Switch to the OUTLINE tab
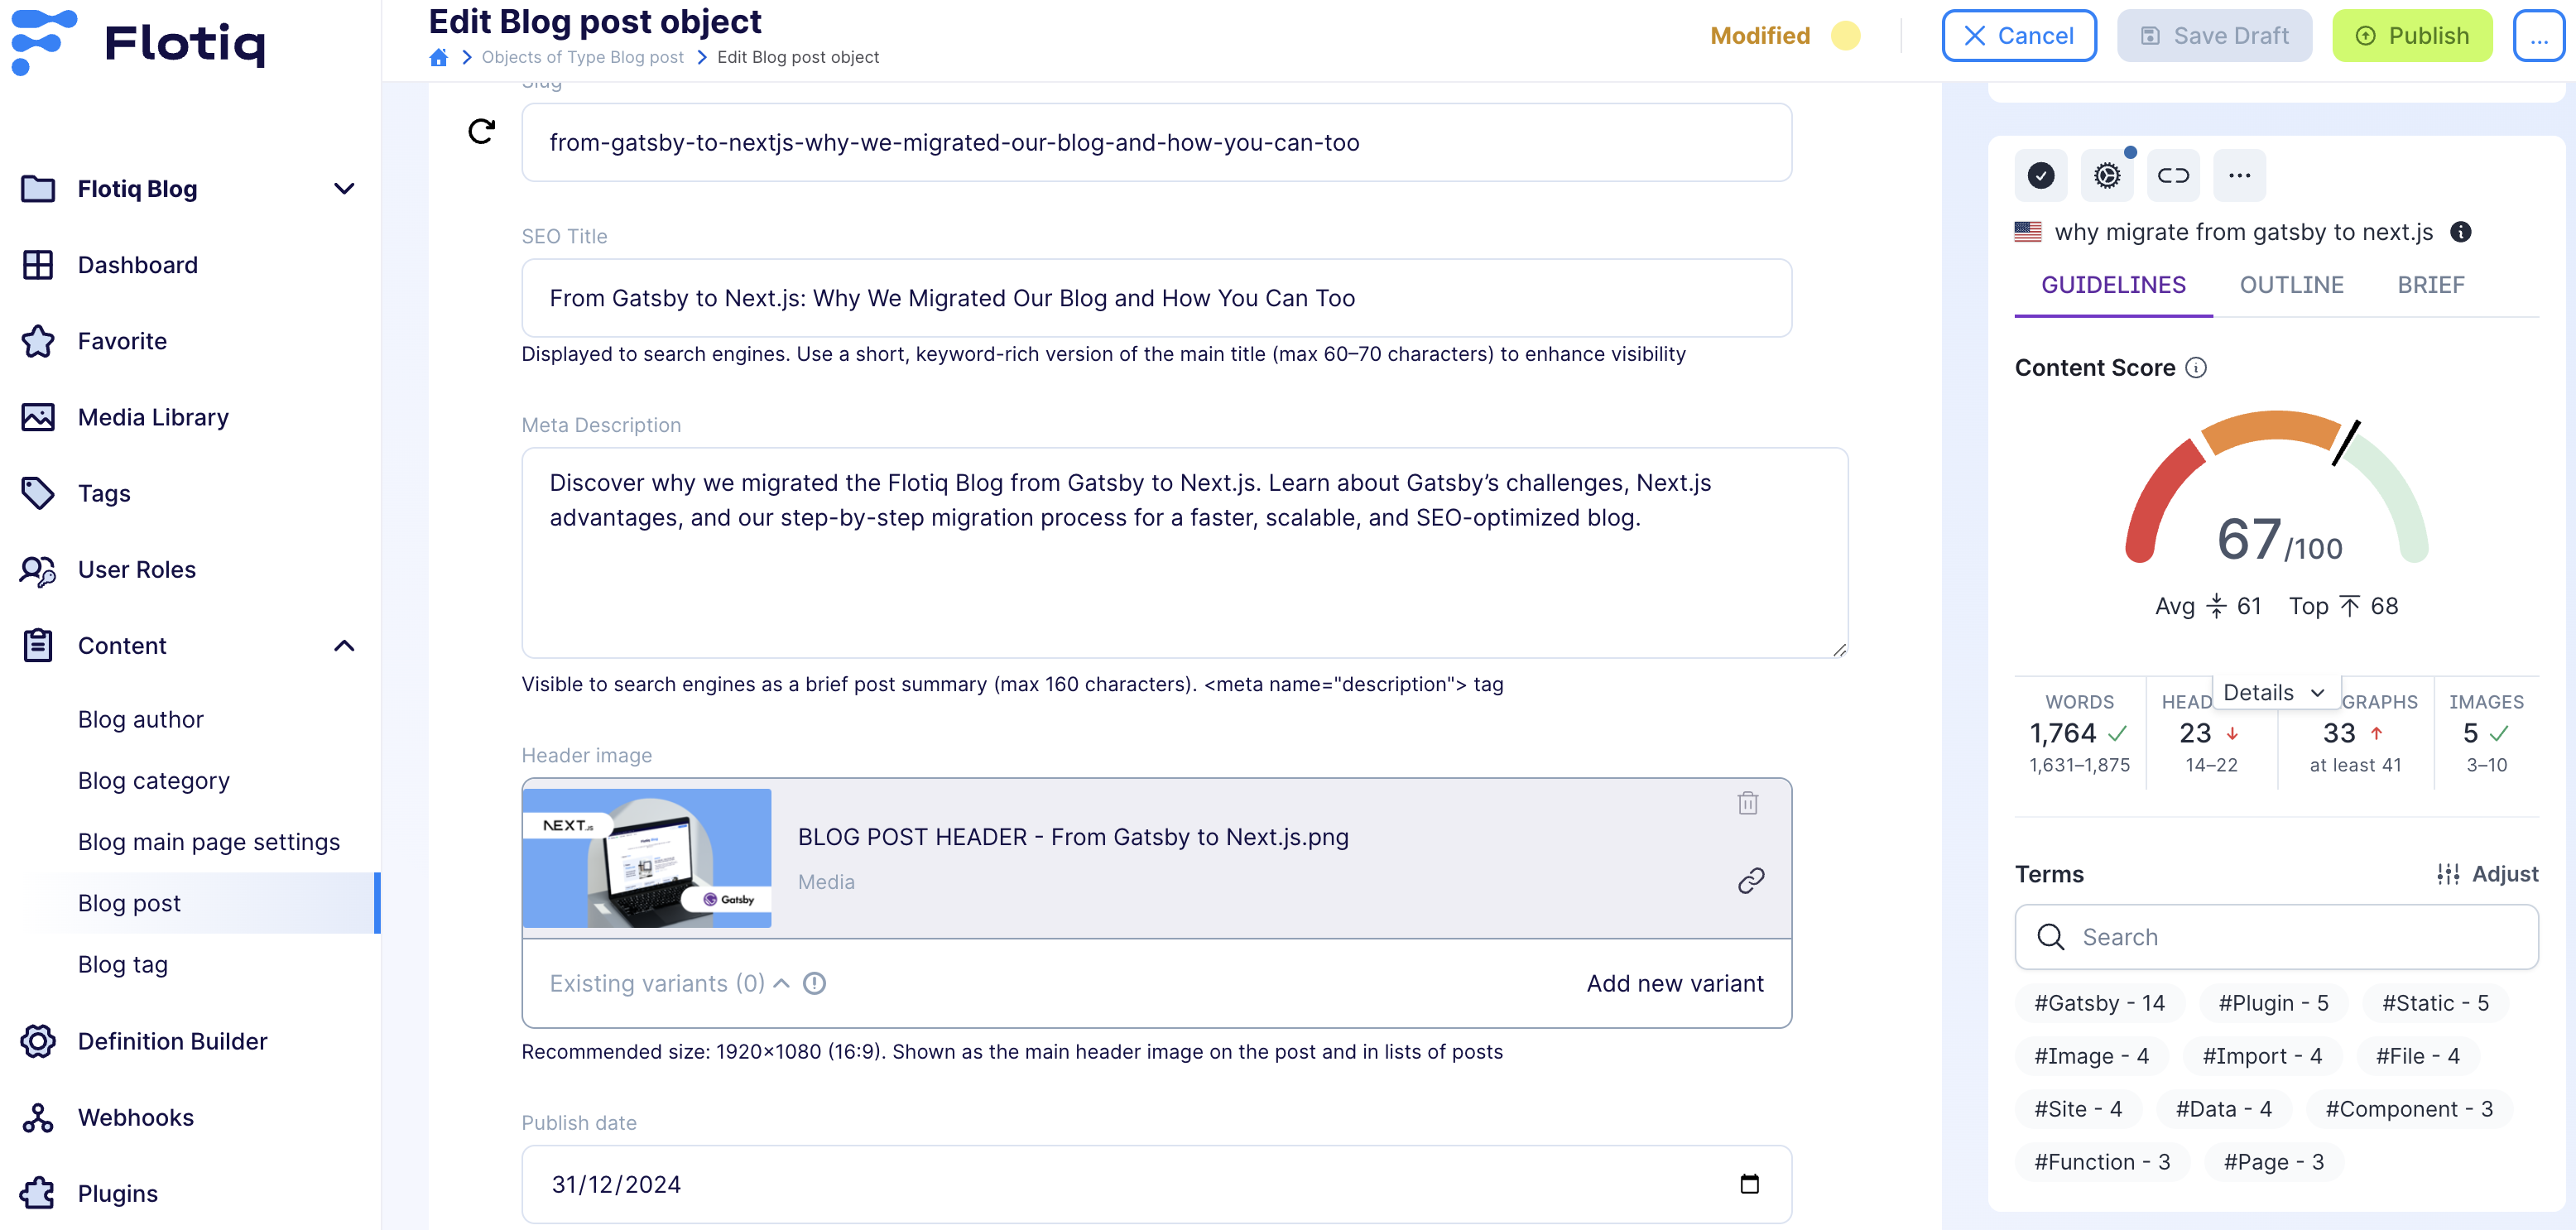The width and height of the screenshot is (2576, 1230). 2291,285
